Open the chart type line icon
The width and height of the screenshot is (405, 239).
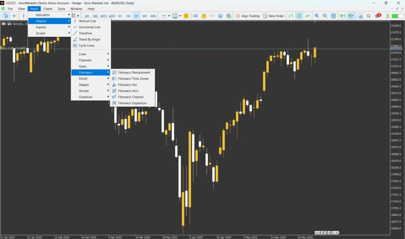click(x=164, y=16)
